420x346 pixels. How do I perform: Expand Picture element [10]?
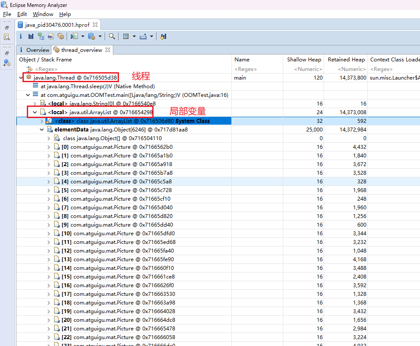[48, 234]
